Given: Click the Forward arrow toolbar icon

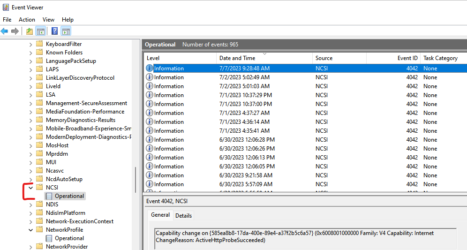Looking at the screenshot, I should (x=15, y=31).
